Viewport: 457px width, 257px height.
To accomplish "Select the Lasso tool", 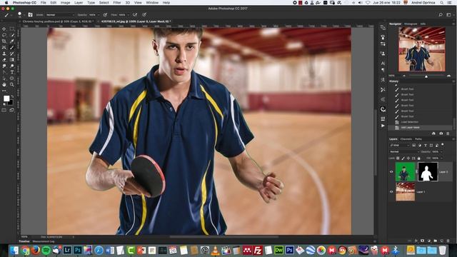I will (4, 35).
